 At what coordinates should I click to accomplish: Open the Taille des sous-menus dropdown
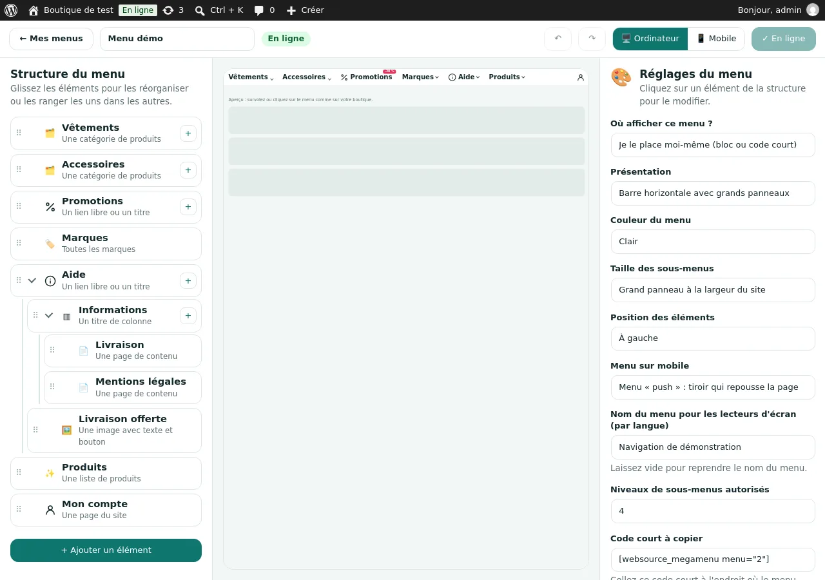click(713, 290)
